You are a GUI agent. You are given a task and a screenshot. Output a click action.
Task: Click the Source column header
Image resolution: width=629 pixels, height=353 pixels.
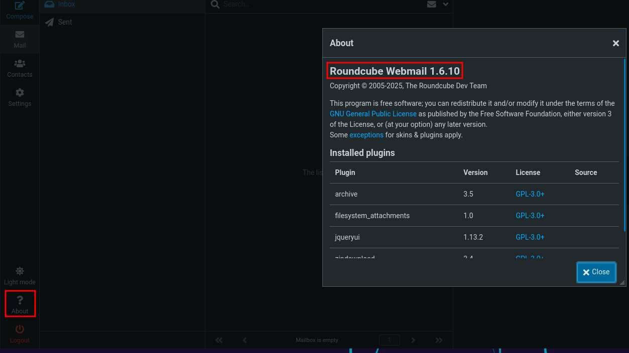pos(586,172)
